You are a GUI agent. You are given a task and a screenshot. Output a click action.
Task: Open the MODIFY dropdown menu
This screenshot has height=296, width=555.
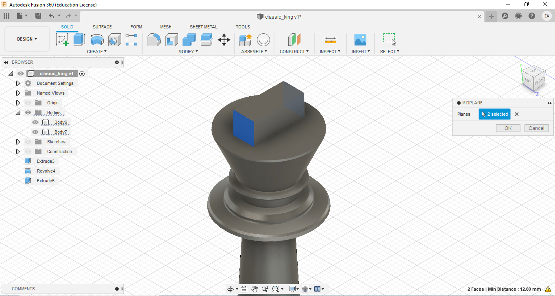188,52
